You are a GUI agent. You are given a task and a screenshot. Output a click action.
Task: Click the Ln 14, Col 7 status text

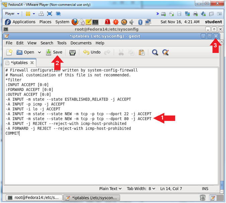[x=171, y=189]
